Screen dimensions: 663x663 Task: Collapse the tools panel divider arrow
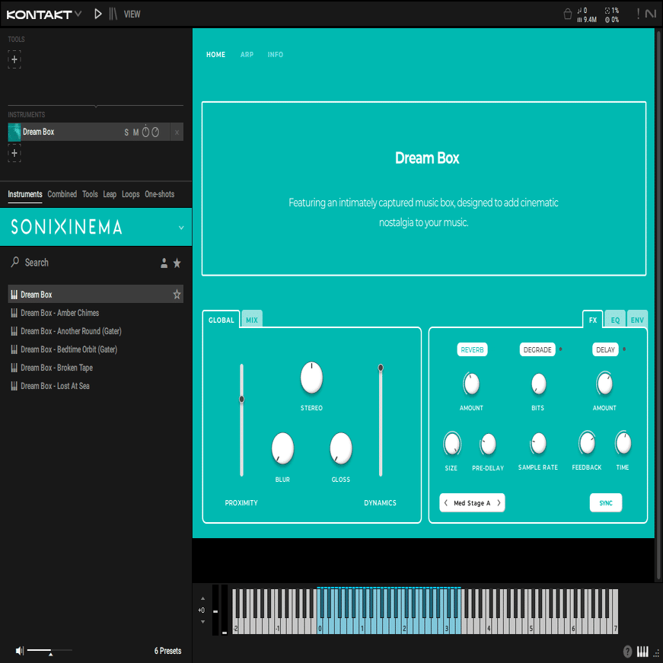pos(96,106)
